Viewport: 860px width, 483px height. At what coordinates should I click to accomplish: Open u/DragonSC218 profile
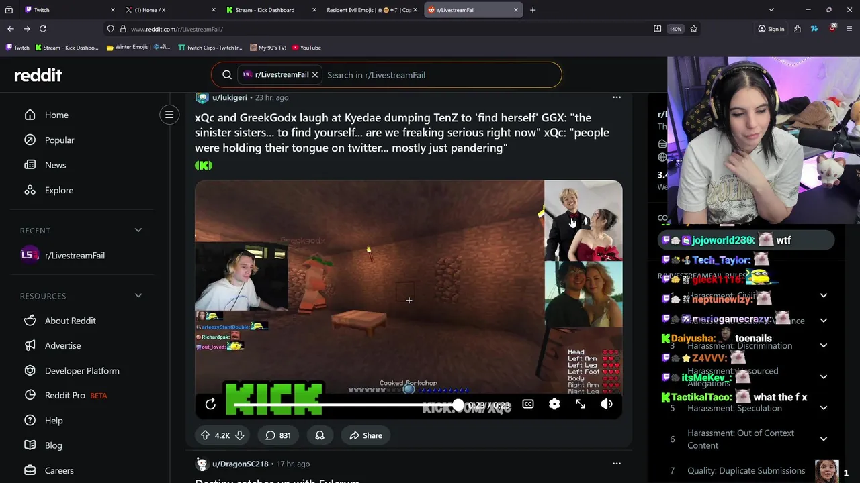[240, 464]
